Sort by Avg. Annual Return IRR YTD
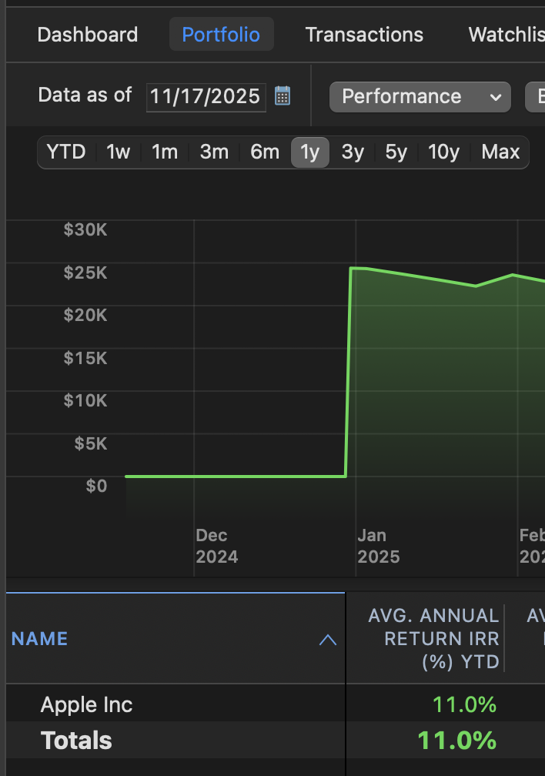This screenshot has width=545, height=776. 433,639
